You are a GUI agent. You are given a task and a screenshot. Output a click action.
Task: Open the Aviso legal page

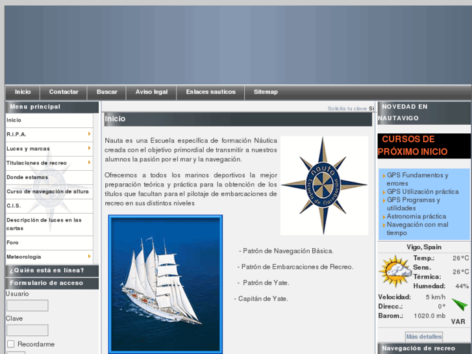(x=151, y=92)
